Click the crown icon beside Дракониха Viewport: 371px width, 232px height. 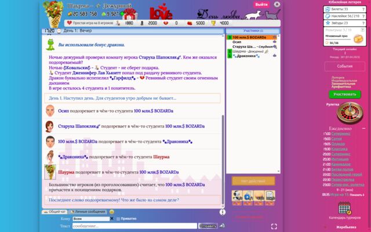274,56
